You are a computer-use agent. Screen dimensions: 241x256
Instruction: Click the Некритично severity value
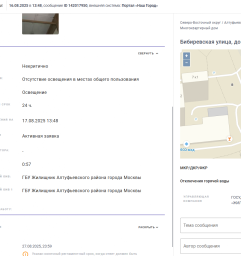pyautogui.click(x=35, y=66)
